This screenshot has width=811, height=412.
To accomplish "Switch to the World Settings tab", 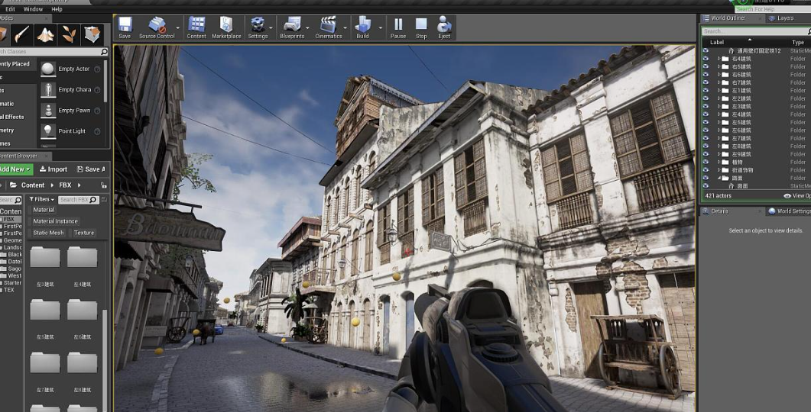I will [790, 211].
